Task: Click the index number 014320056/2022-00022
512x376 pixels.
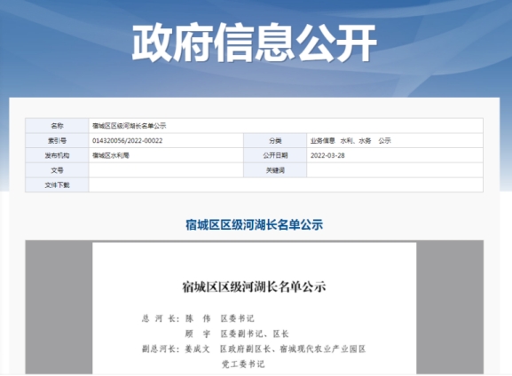Action: pyautogui.click(x=128, y=141)
